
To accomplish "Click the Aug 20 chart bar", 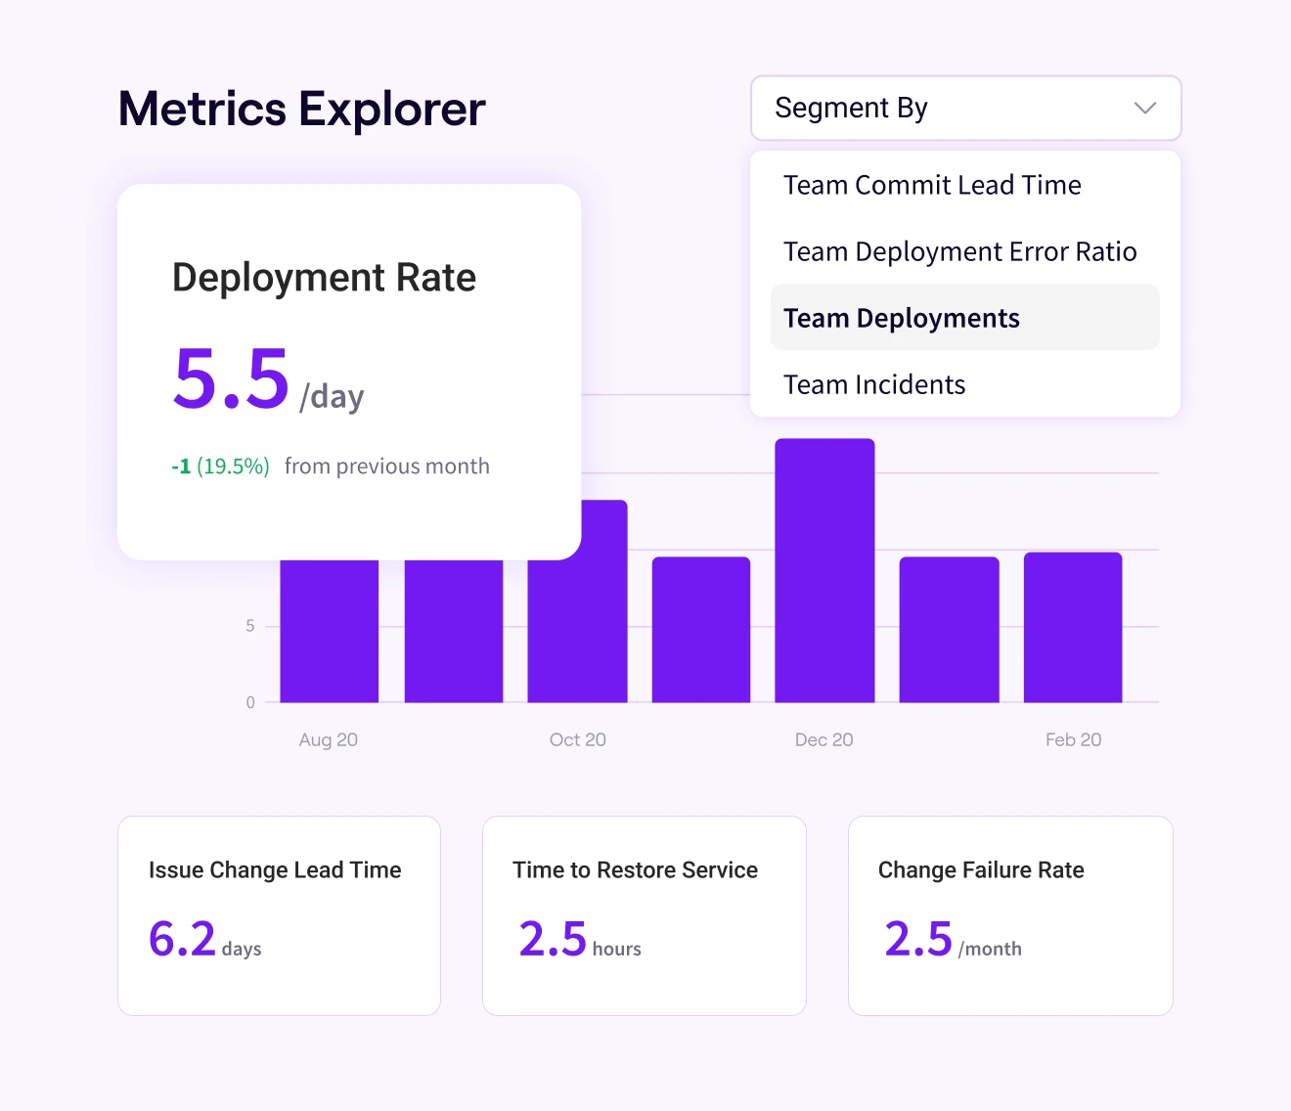I will click(x=329, y=631).
